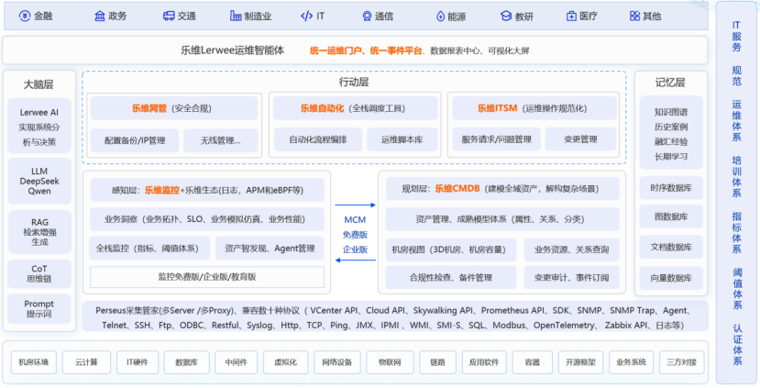Click 全栈监控 (指标、阈值体系) box
The image size is (760, 388).
[149, 249]
